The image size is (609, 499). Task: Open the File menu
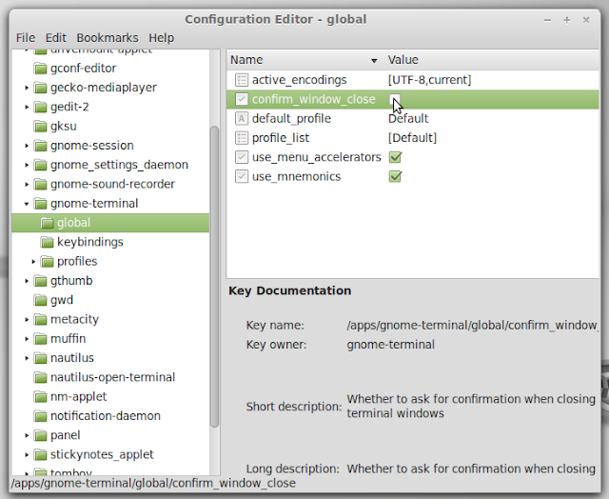(x=26, y=38)
